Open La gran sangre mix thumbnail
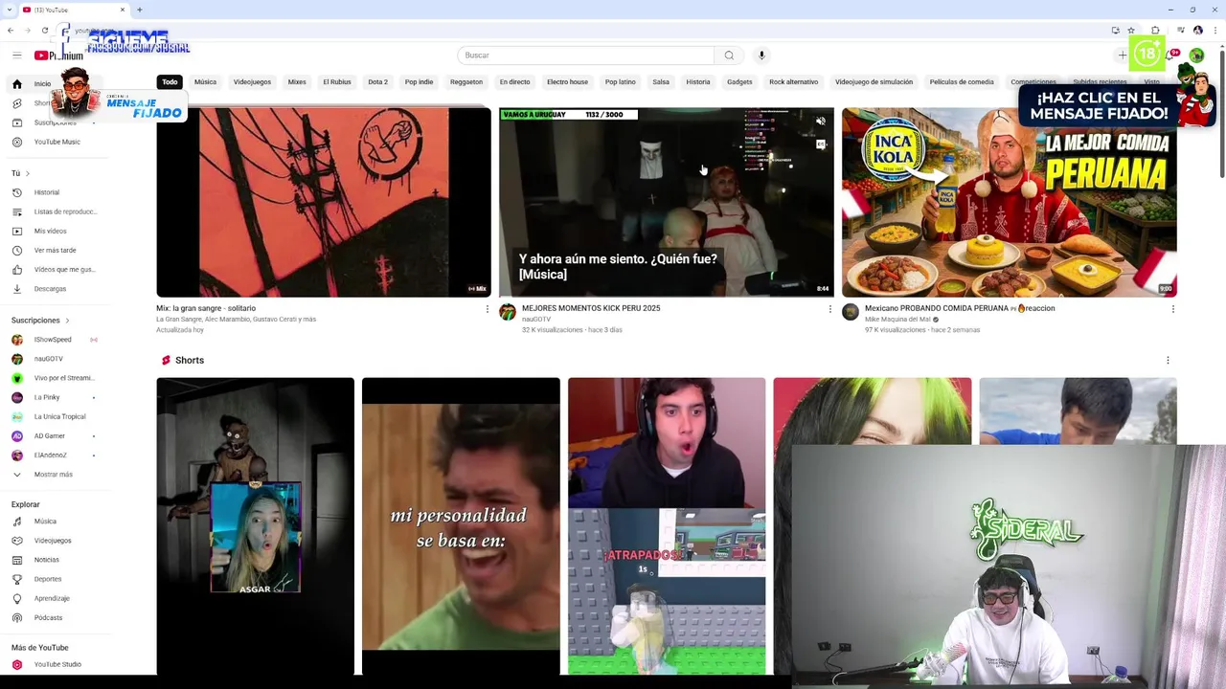Image resolution: width=1226 pixels, height=689 pixels. click(x=324, y=202)
